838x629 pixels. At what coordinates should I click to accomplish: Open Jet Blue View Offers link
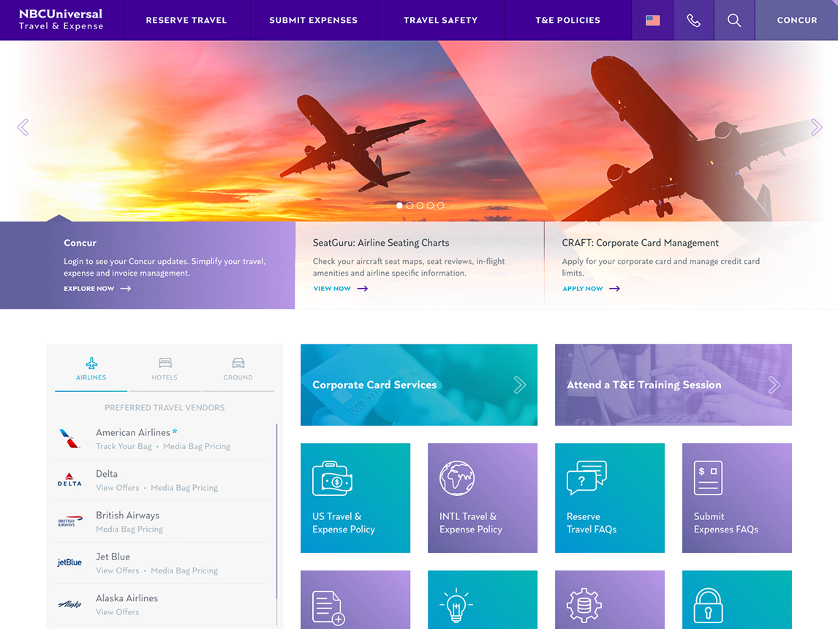tap(117, 570)
